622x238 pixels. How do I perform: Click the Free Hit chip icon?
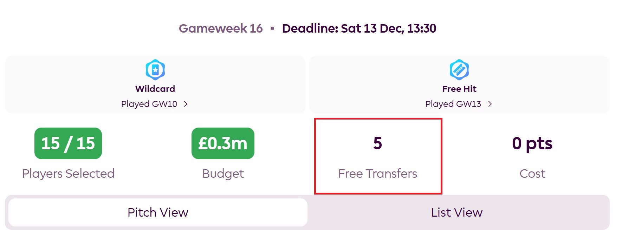459,70
